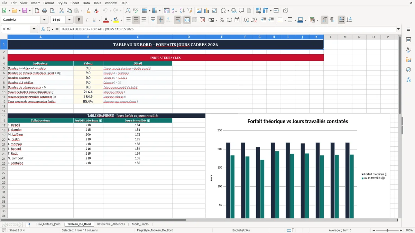Expand the Conditional Formatting dropdown arrow
This screenshot has height=233, width=415.
(x=317, y=20)
